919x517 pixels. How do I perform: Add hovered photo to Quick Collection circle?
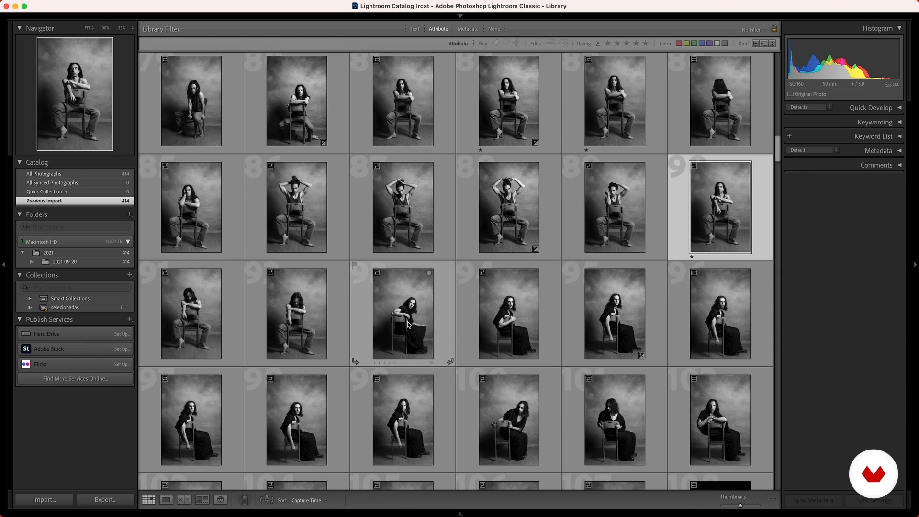[x=429, y=273]
